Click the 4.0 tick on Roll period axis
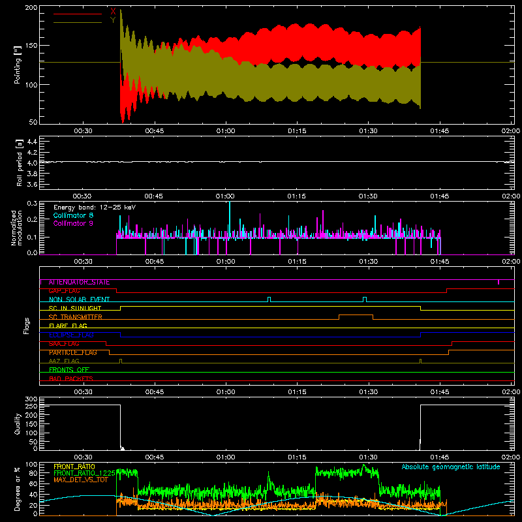The width and height of the screenshot is (522, 522). point(31,162)
